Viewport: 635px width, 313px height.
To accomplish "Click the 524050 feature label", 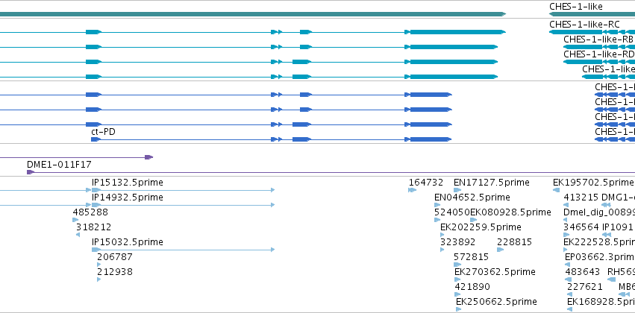I will pyautogui.click(x=452, y=212).
